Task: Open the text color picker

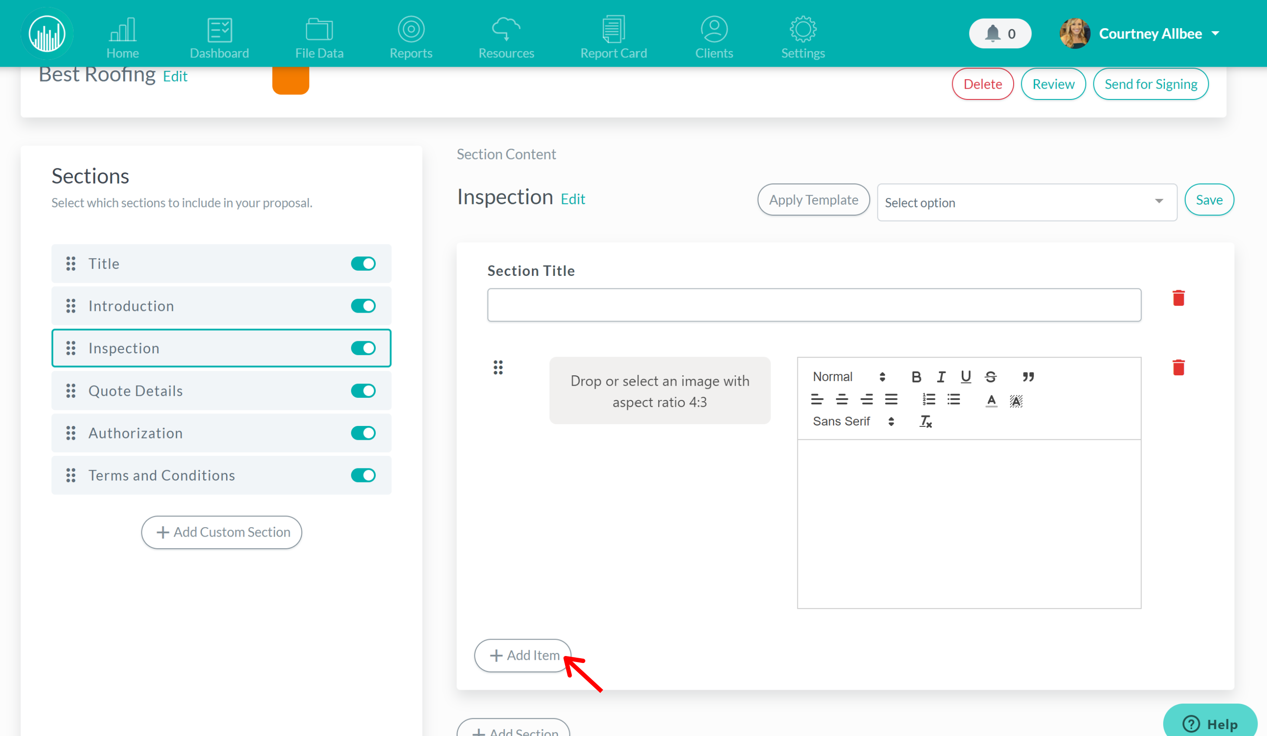Action: click(991, 401)
